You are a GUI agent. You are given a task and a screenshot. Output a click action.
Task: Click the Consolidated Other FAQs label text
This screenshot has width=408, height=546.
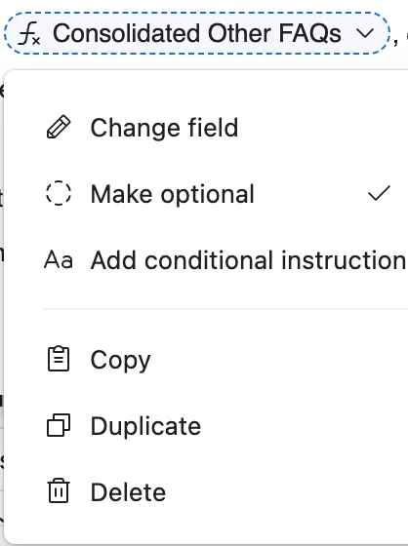[x=197, y=34]
